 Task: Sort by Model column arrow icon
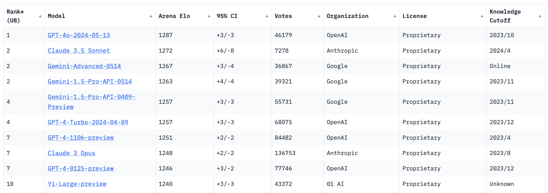tap(151, 16)
